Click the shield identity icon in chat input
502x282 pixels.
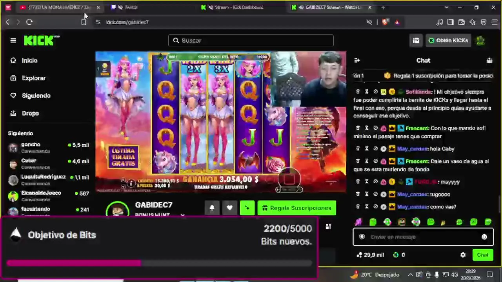point(362,237)
